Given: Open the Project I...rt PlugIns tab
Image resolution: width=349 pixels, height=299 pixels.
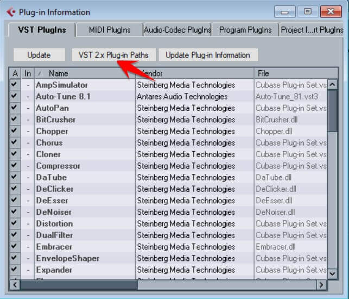Looking at the screenshot, I should (312, 30).
